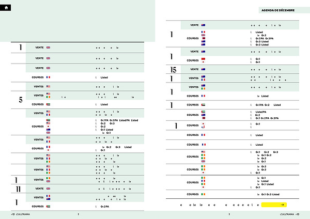Click the Australian flag in the date 15 row
This screenshot has width=310, height=219.
pos(204,69)
